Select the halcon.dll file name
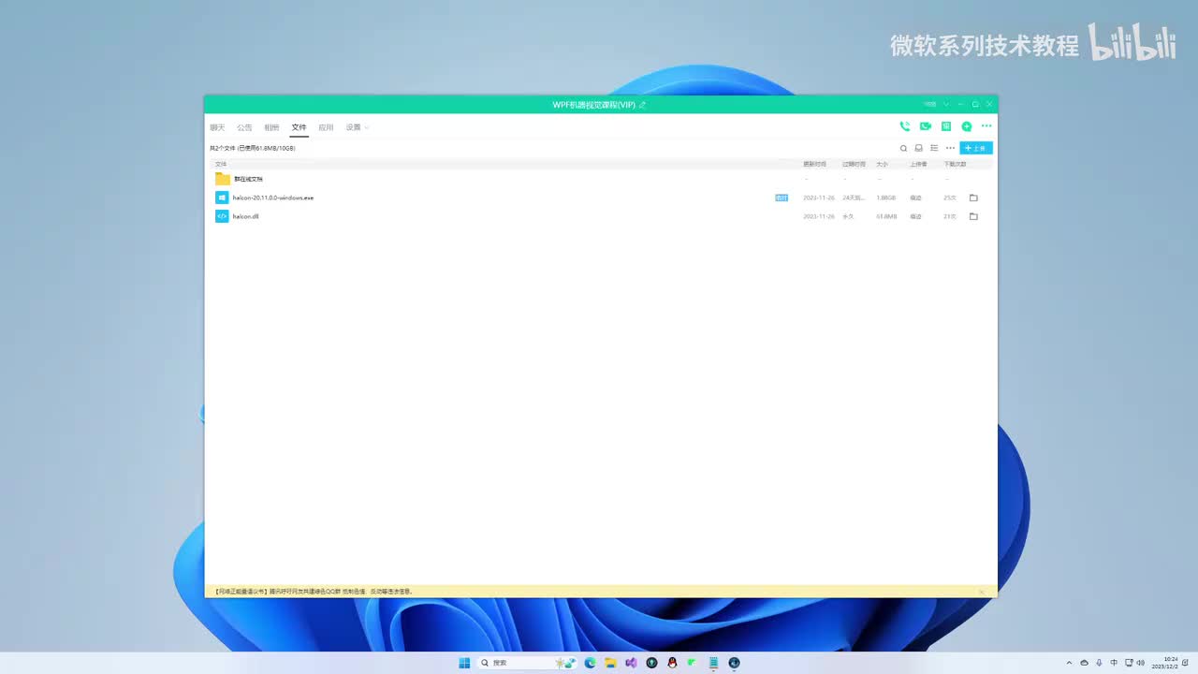Viewport: 1198px width, 674px height. pyautogui.click(x=246, y=216)
